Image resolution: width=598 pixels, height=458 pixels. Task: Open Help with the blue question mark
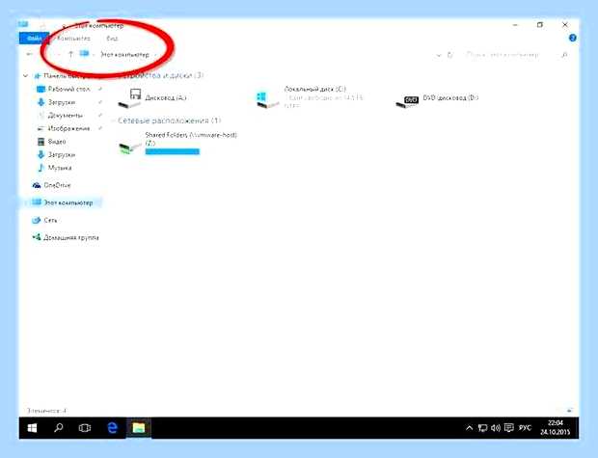[573, 39]
